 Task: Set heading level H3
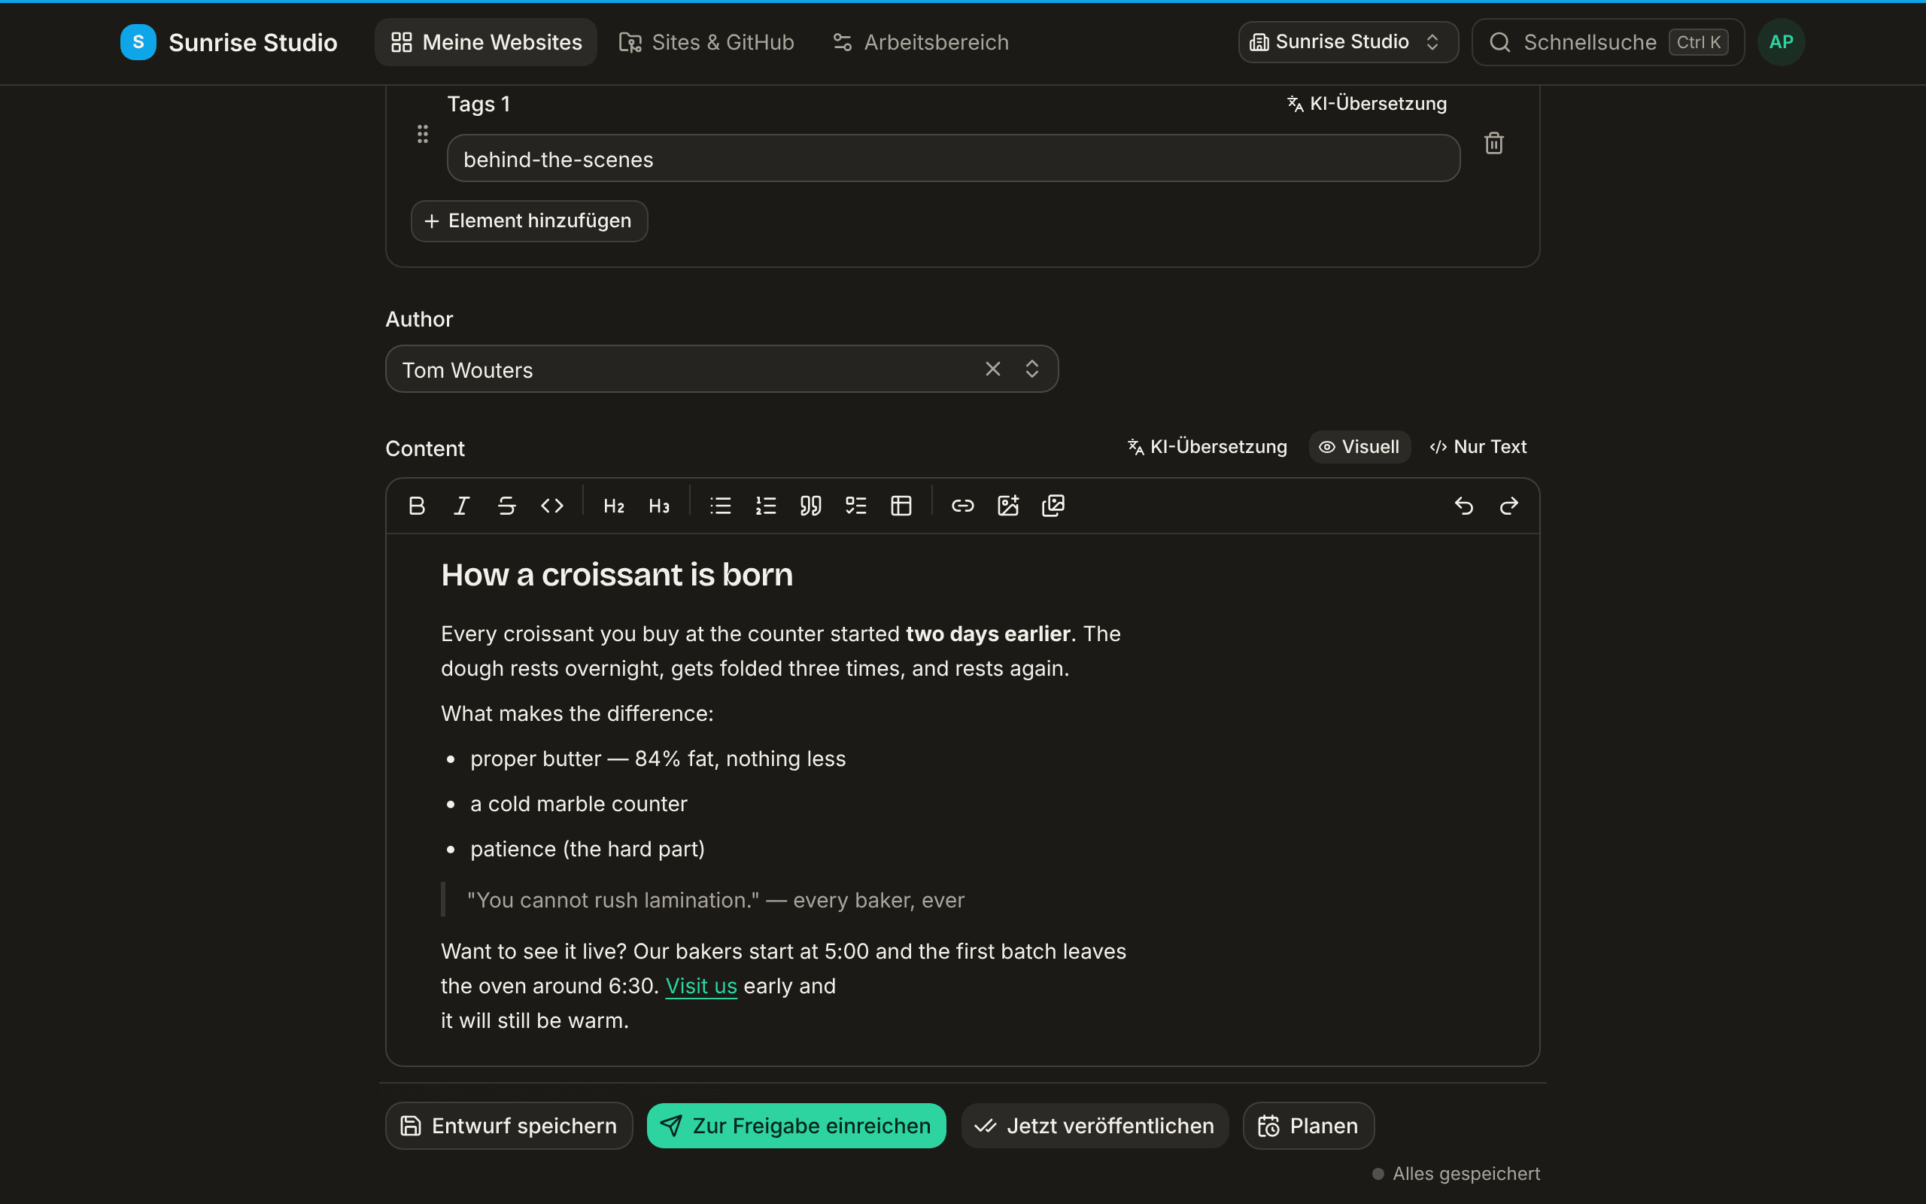coord(659,506)
